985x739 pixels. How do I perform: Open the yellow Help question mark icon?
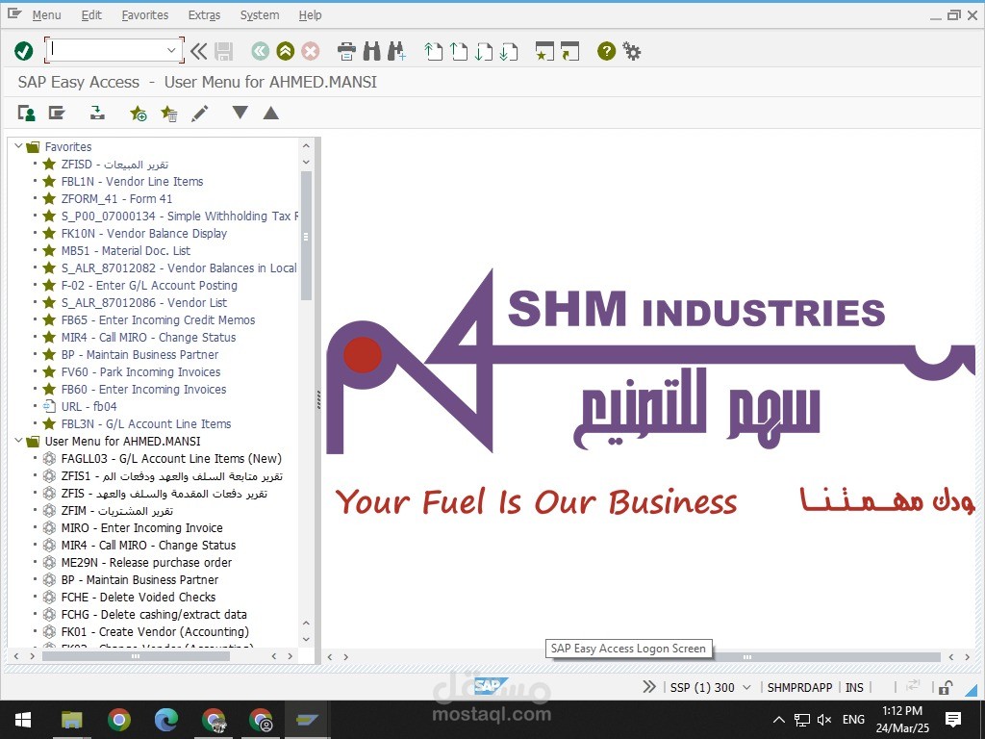tap(606, 51)
